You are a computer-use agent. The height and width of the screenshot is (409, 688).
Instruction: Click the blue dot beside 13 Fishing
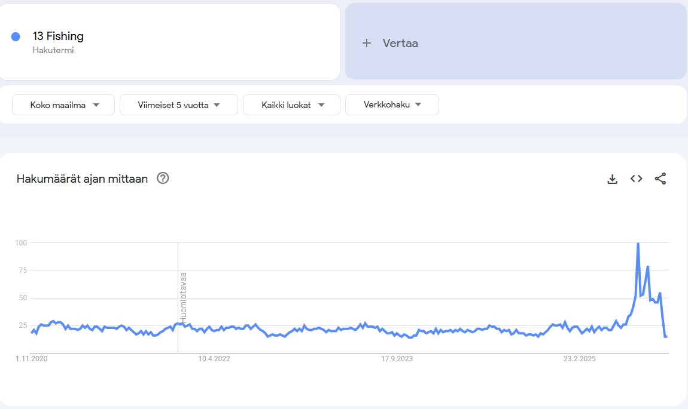point(16,37)
